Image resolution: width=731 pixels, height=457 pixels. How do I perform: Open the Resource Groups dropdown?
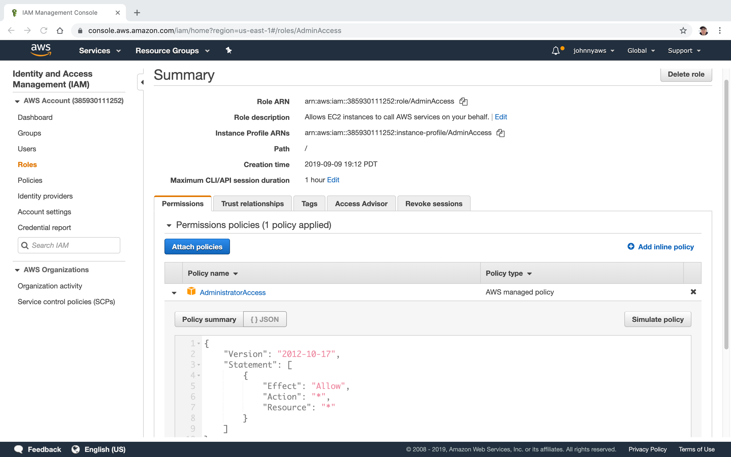point(173,51)
